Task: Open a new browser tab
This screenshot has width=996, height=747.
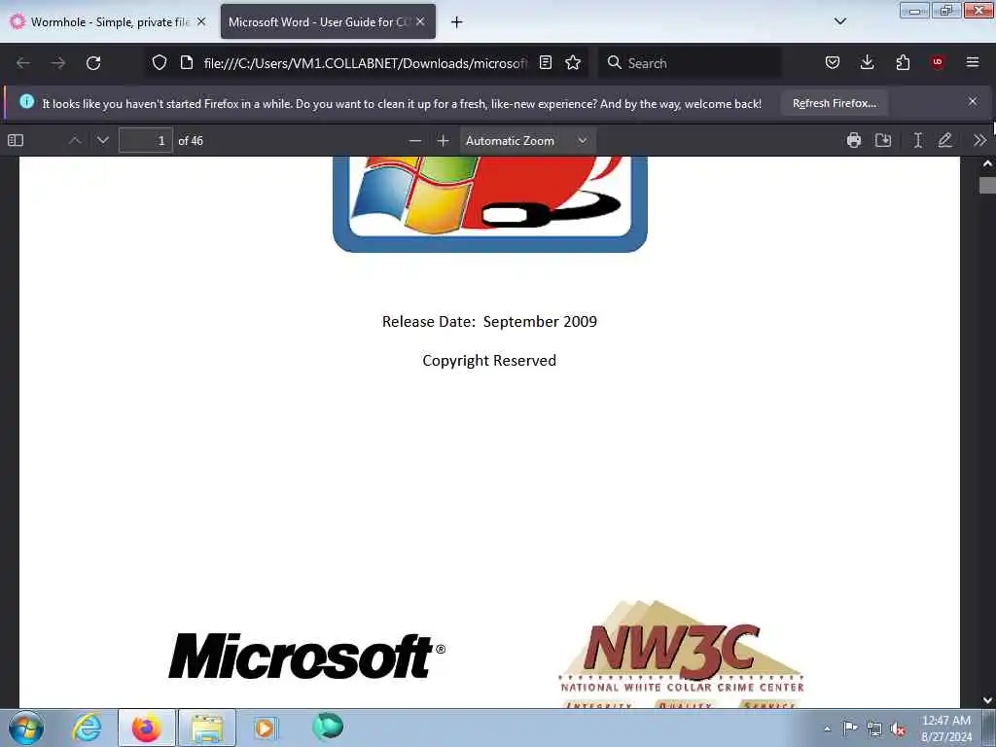Action: 457,22
